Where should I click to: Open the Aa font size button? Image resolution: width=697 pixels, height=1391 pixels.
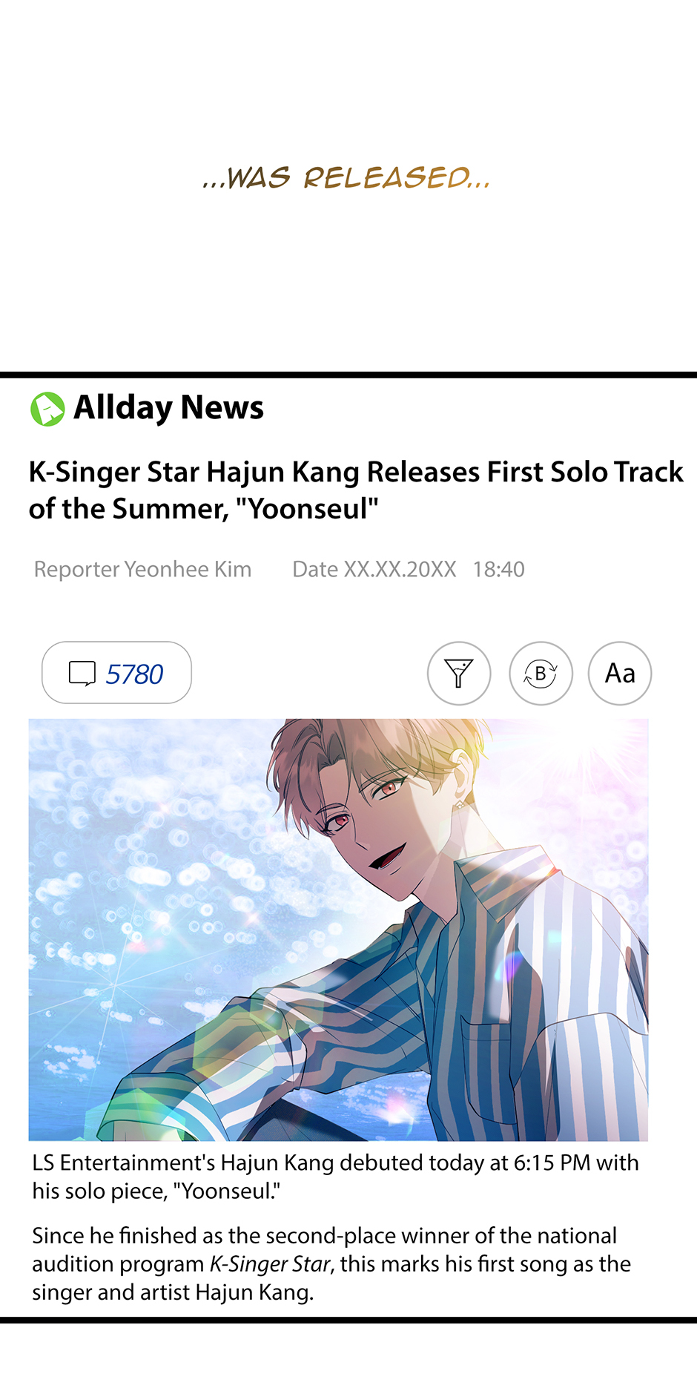point(620,674)
